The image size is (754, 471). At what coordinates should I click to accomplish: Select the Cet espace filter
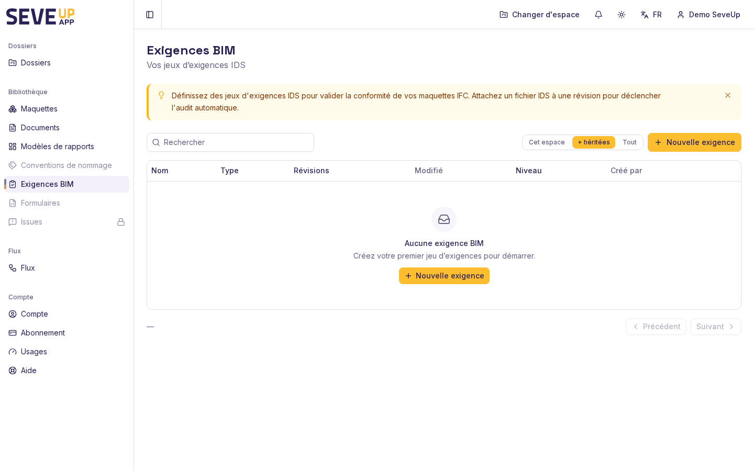[x=547, y=142]
